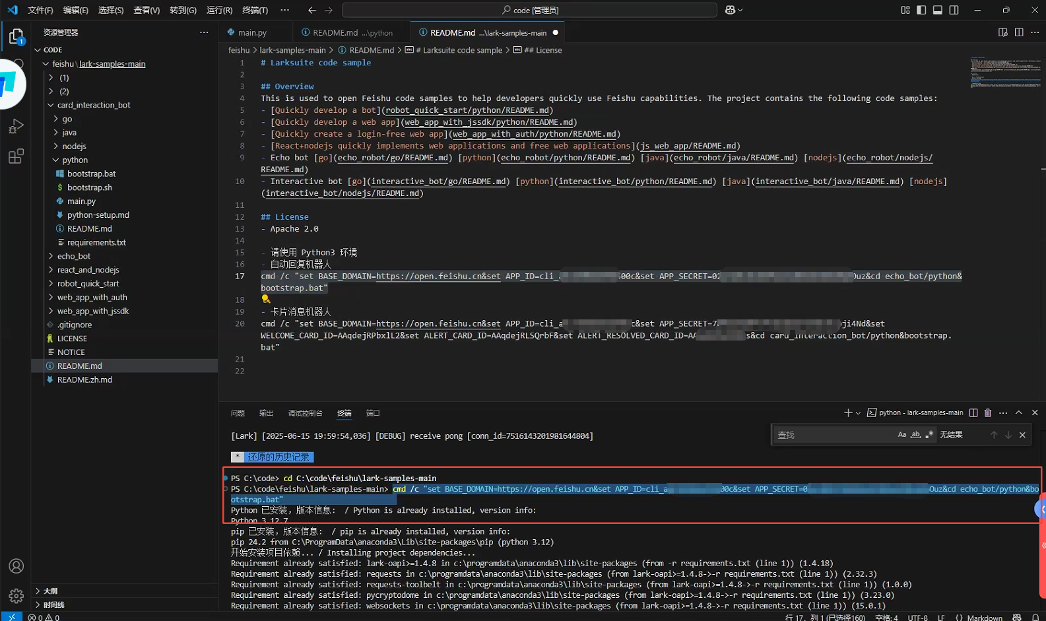The height and width of the screenshot is (621, 1046).
Task: Click the terminal find input field
Action: [x=833, y=435]
